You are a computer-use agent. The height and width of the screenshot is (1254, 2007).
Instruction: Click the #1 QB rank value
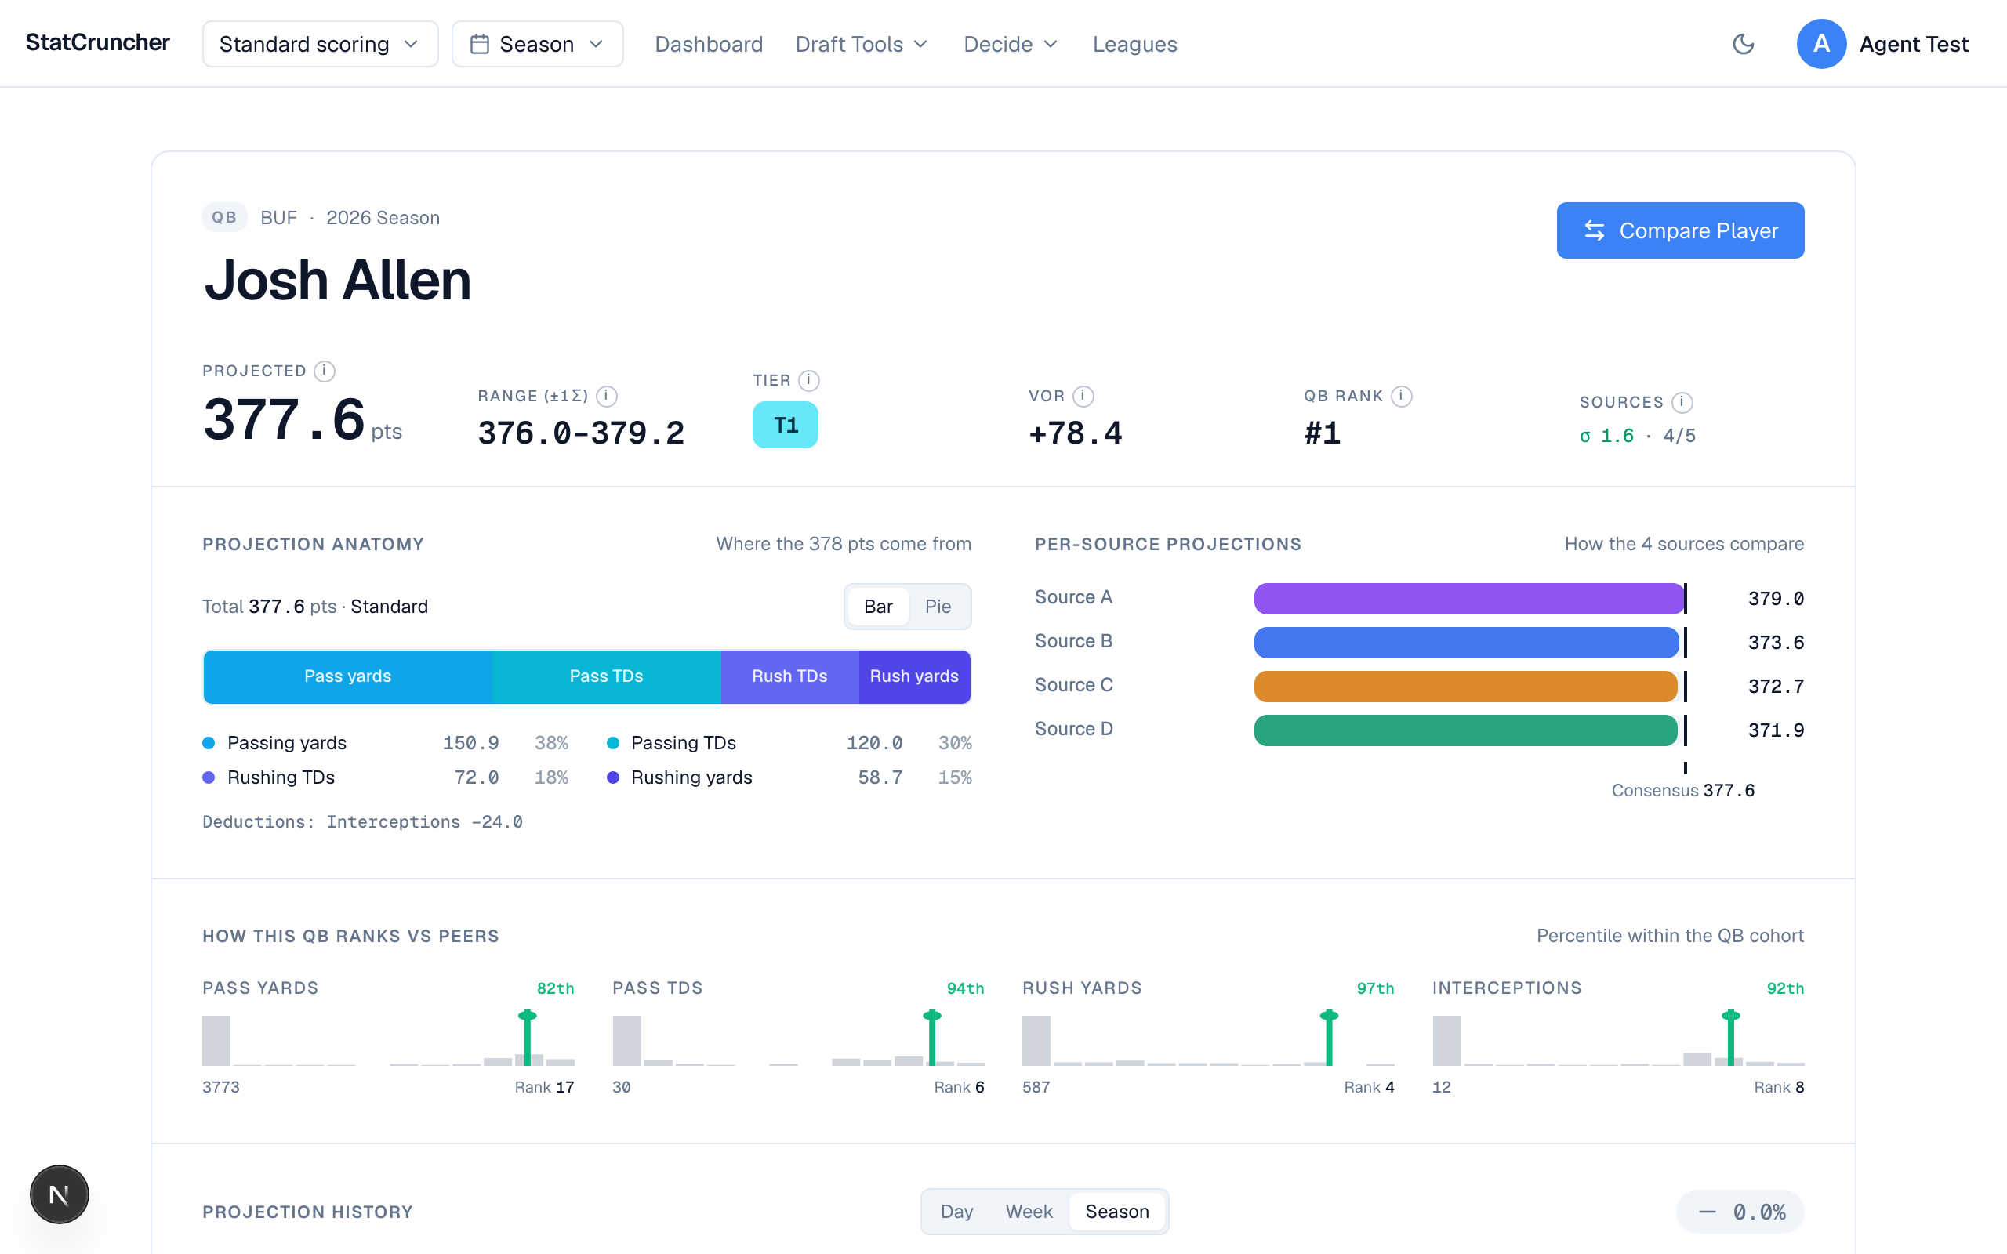click(1322, 433)
